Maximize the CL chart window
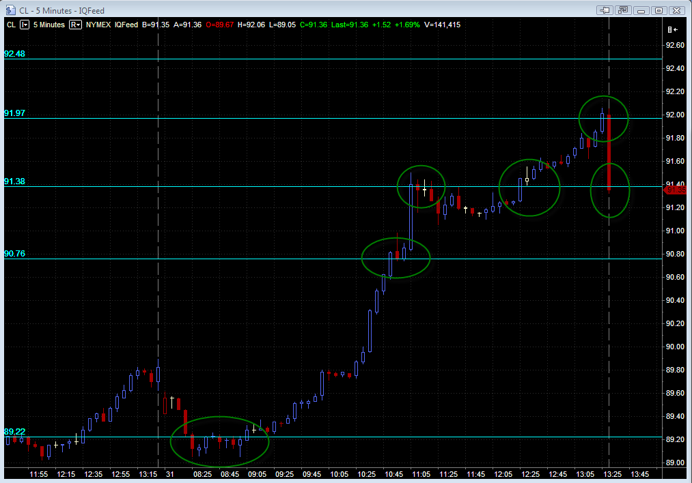Viewport: 692px width, 483px height. point(659,10)
